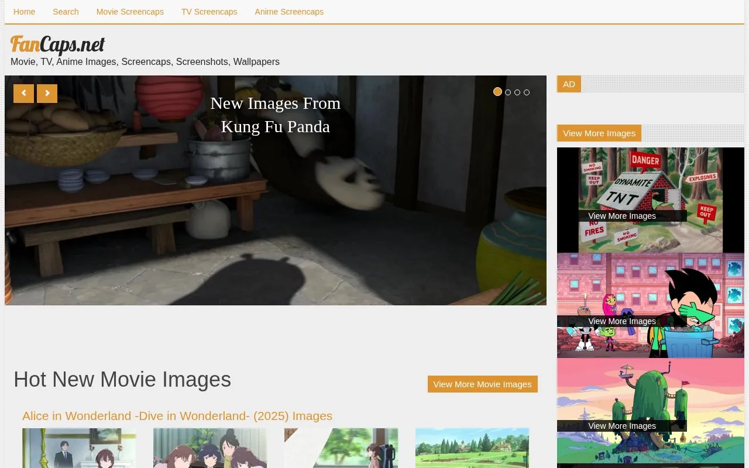Click sidebar View More Images header button

pos(599,133)
